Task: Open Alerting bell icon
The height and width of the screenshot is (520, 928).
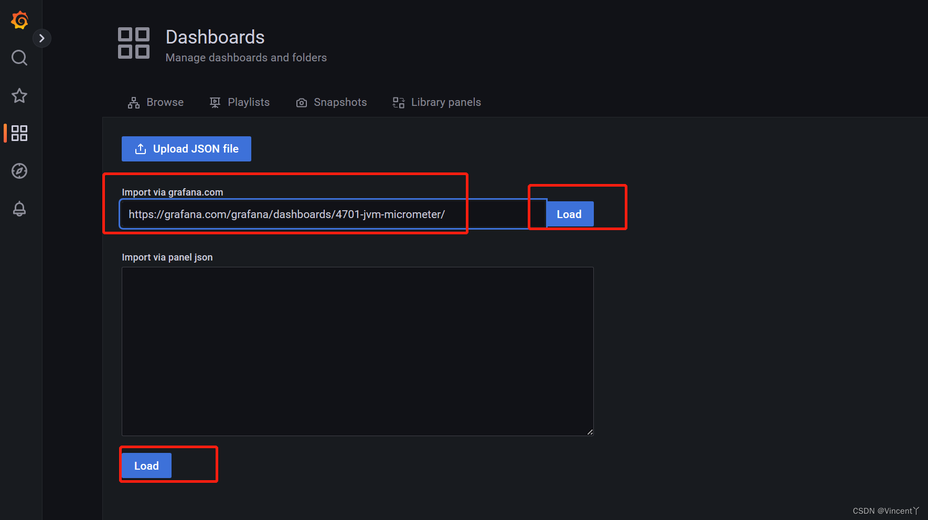Action: 19,209
